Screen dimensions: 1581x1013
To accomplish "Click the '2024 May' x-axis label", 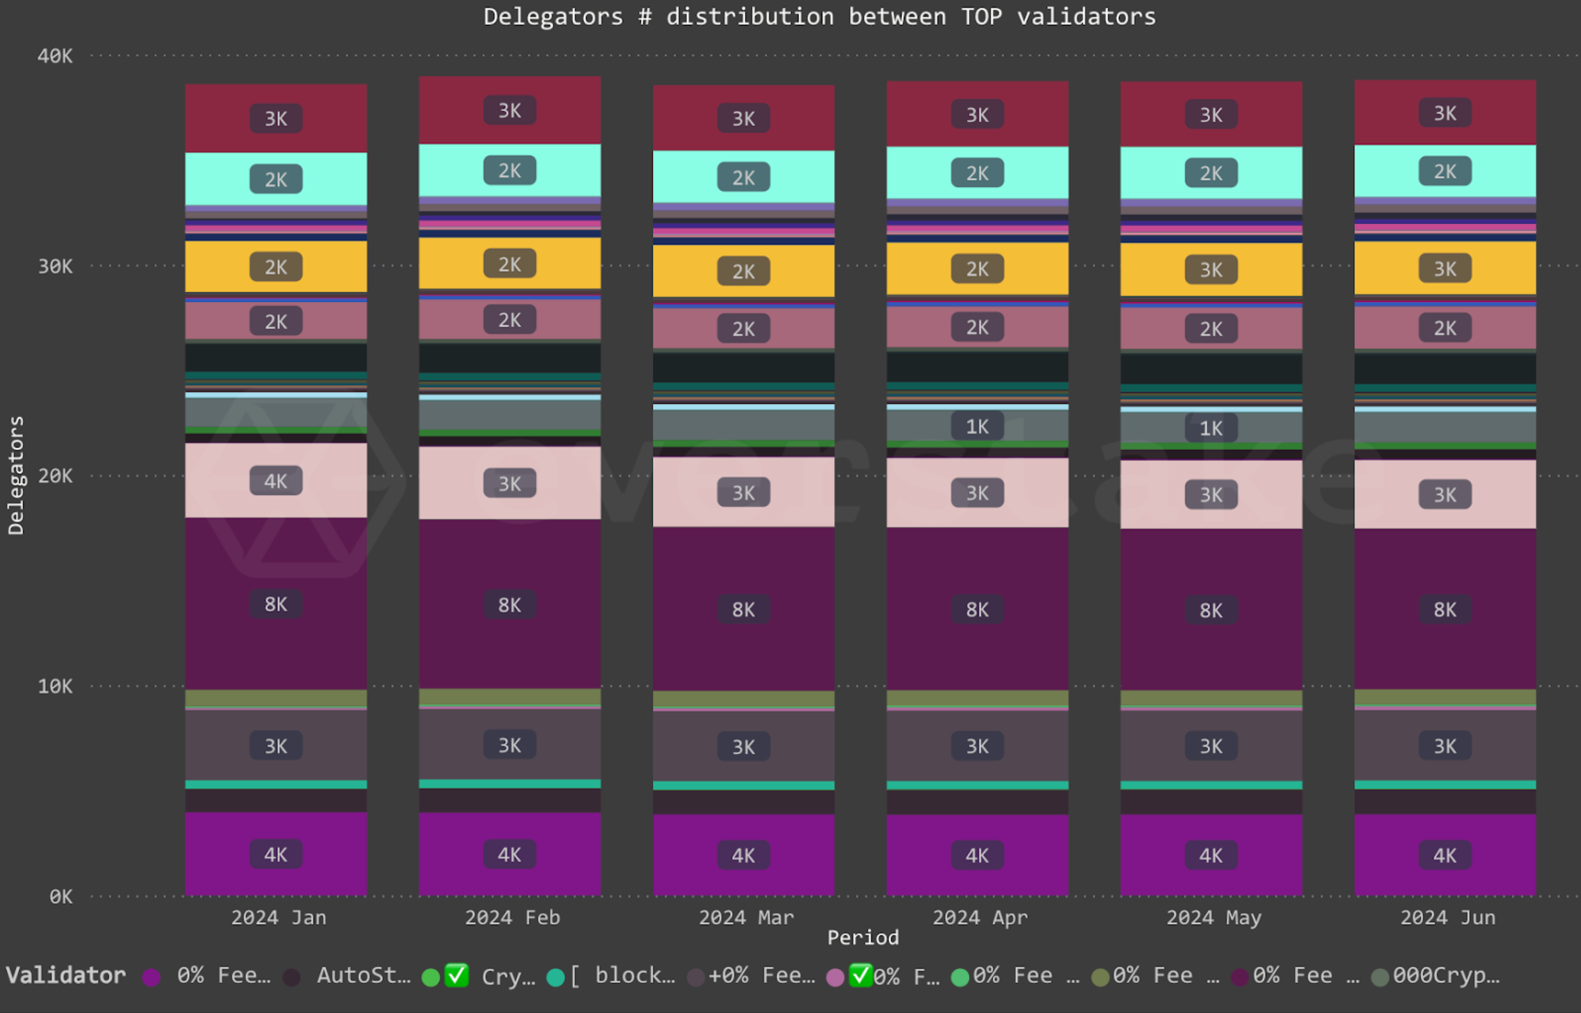I will click(1214, 918).
